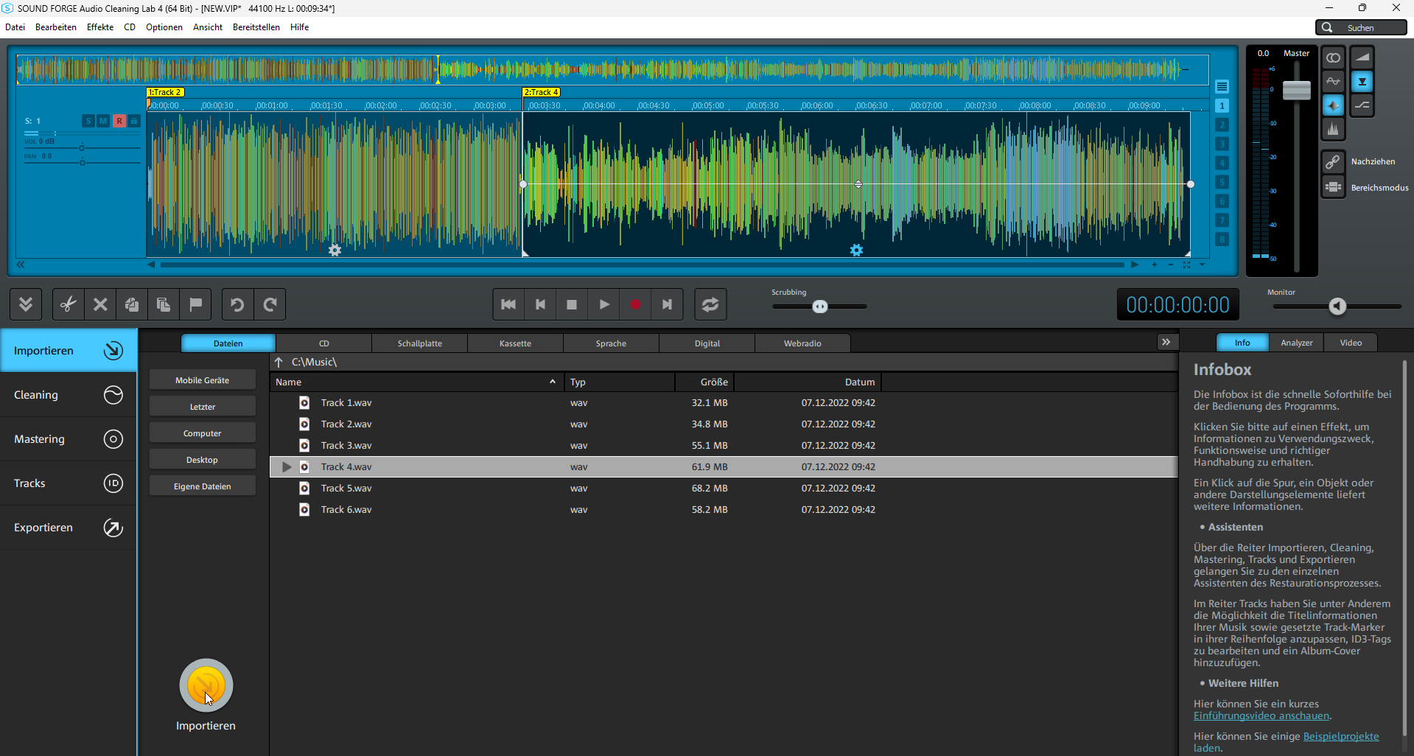The image size is (1414, 756).
Task: Click the copy objects toolbar icon
Action: tap(132, 304)
